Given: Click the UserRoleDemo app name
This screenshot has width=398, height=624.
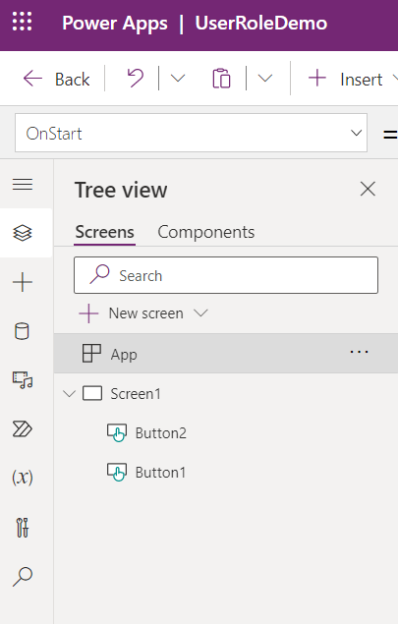Looking at the screenshot, I should (261, 23).
